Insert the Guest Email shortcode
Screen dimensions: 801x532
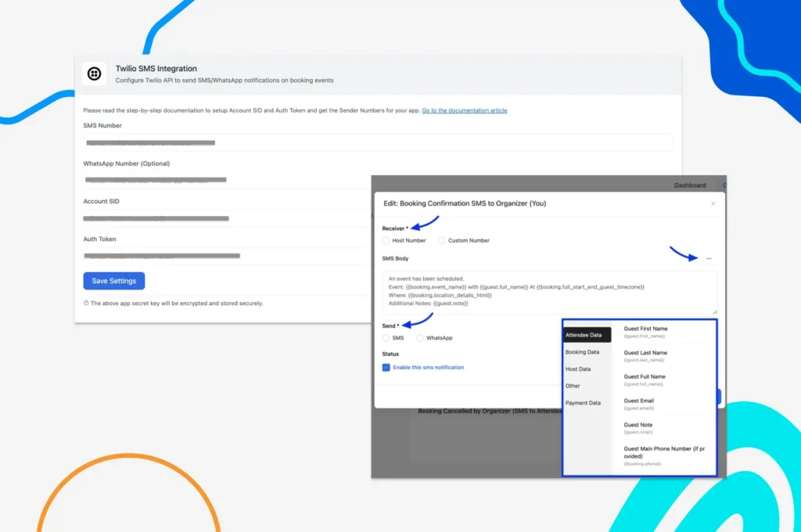(638, 404)
